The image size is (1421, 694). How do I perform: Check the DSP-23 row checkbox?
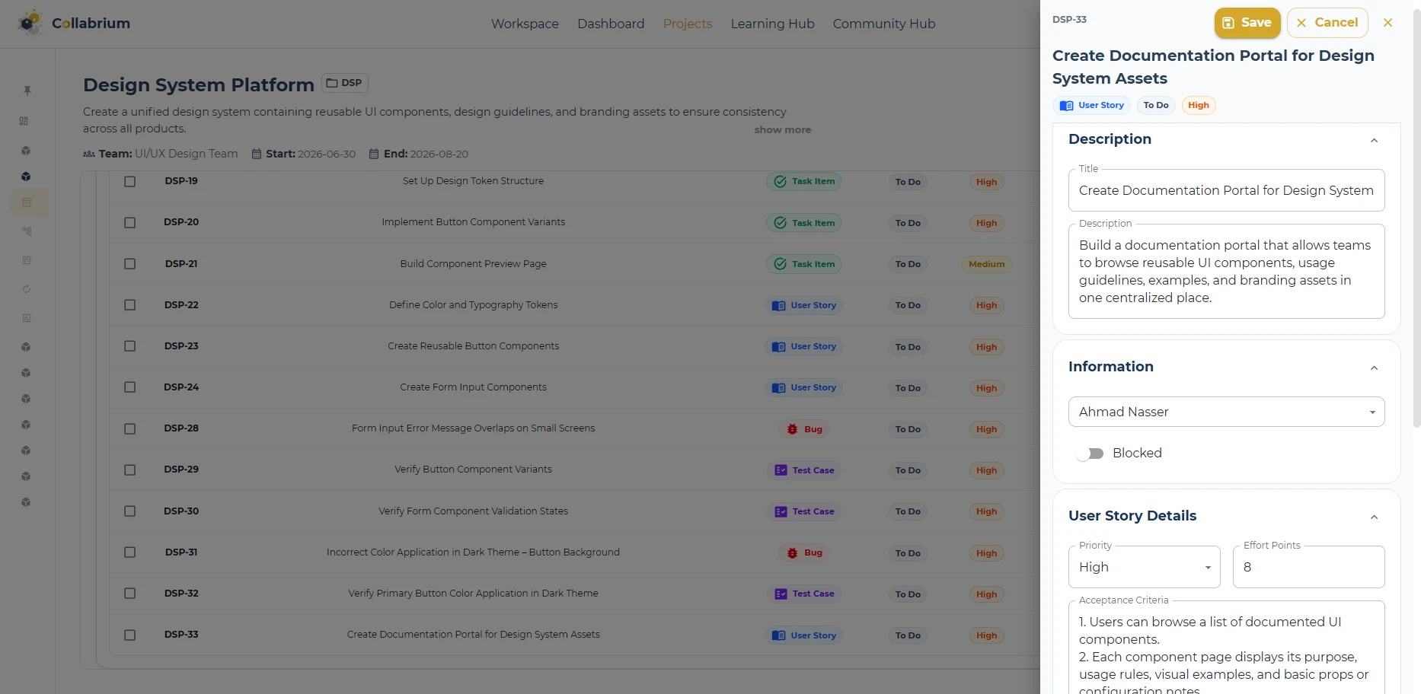130,346
